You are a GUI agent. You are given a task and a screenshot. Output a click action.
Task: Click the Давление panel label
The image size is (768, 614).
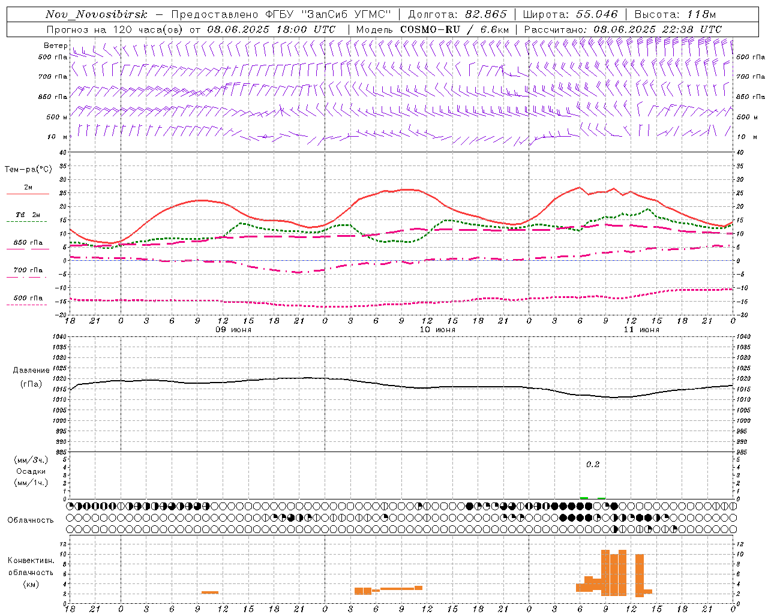[x=31, y=371]
